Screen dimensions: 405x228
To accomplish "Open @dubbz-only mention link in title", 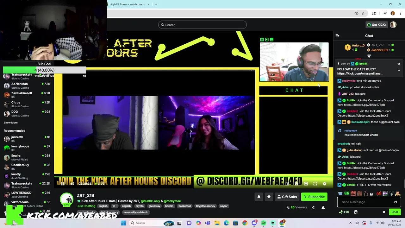I will (150, 201).
